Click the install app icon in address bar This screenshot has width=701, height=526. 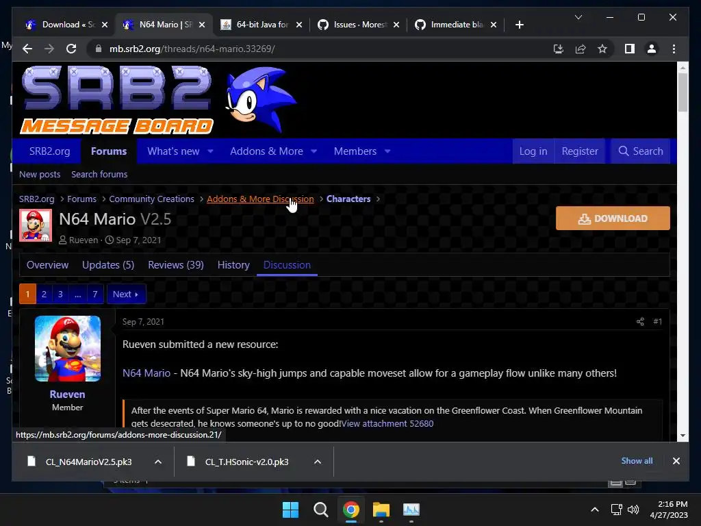click(x=559, y=49)
